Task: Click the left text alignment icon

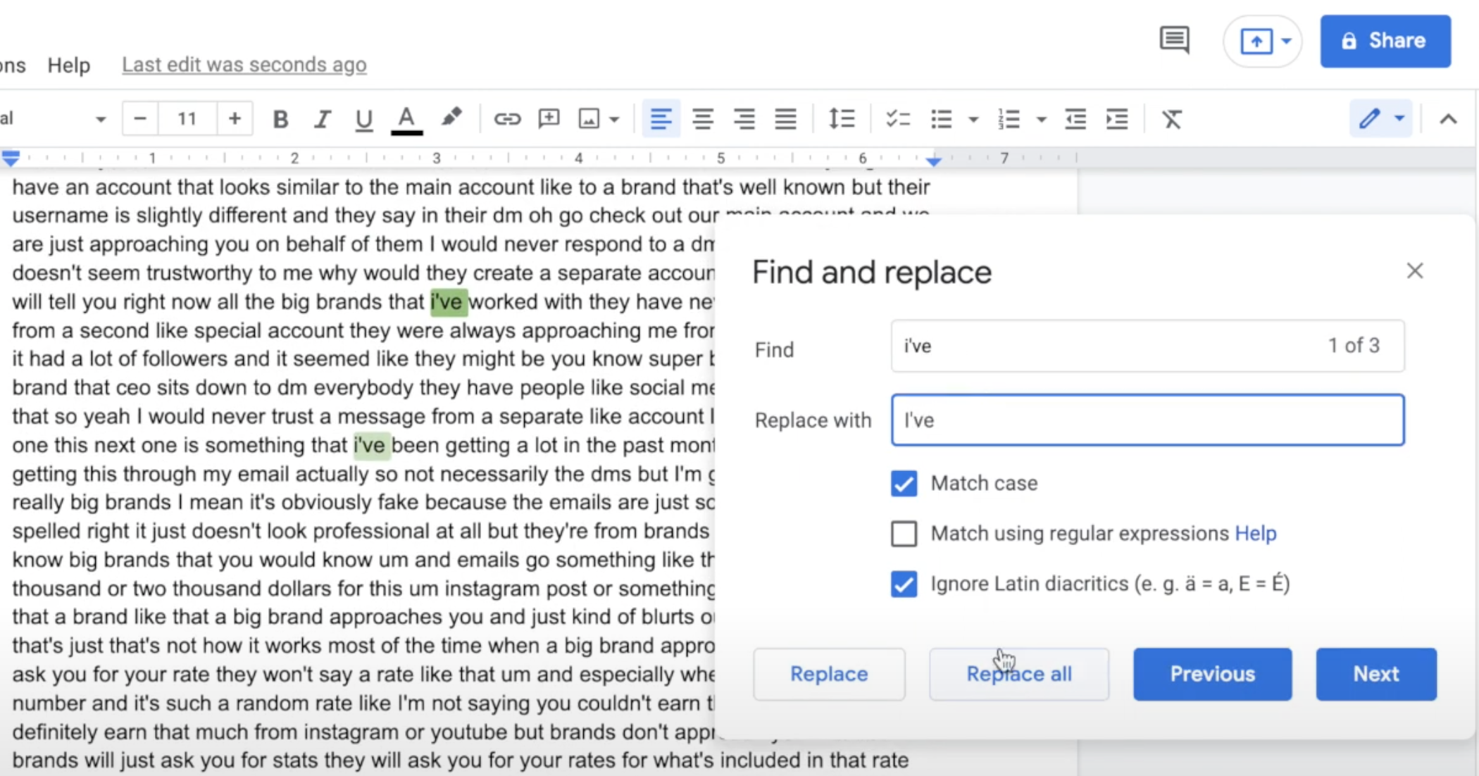Action: coord(661,118)
